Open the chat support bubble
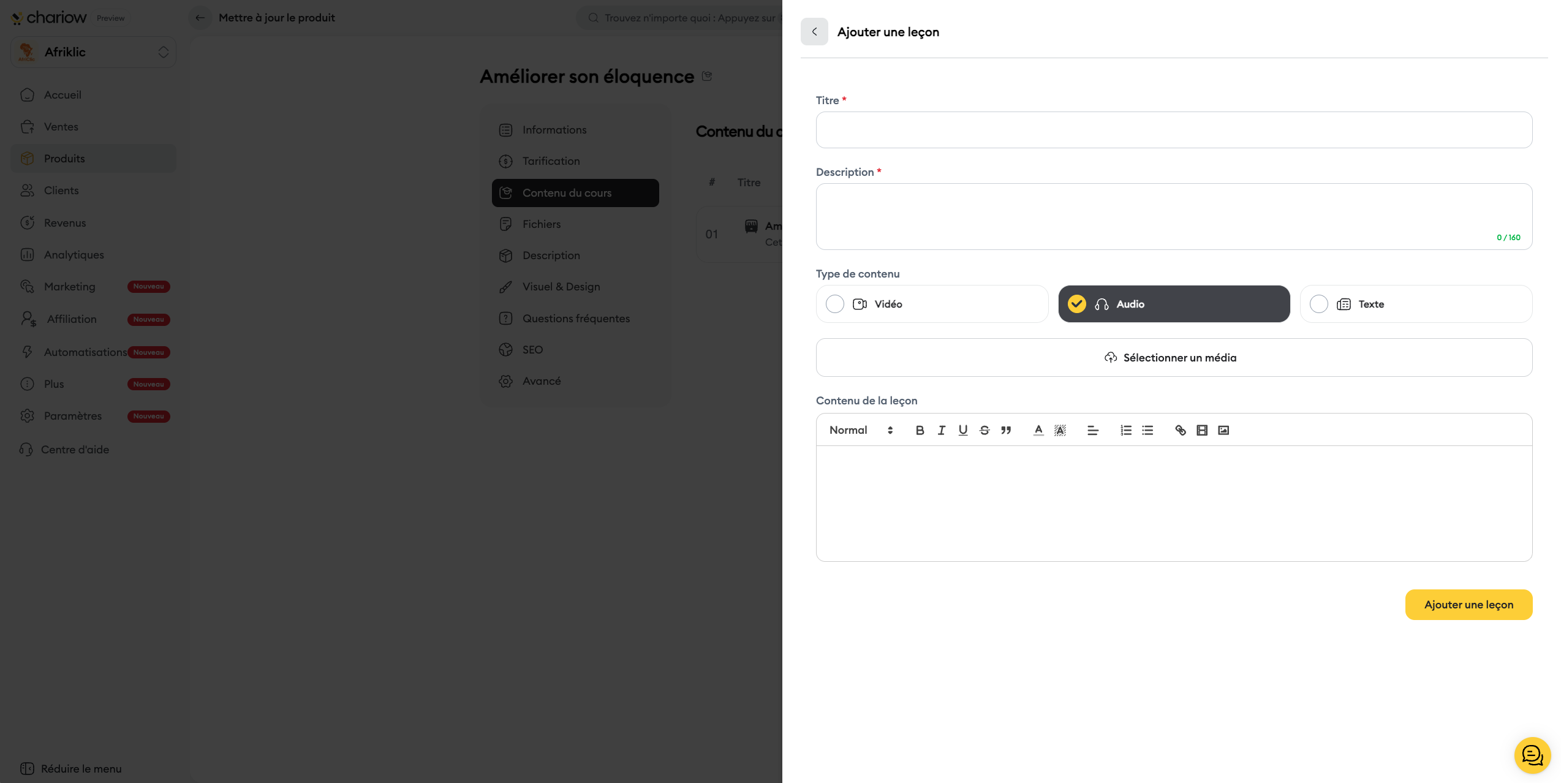The width and height of the screenshot is (1561, 783). pyautogui.click(x=1532, y=755)
